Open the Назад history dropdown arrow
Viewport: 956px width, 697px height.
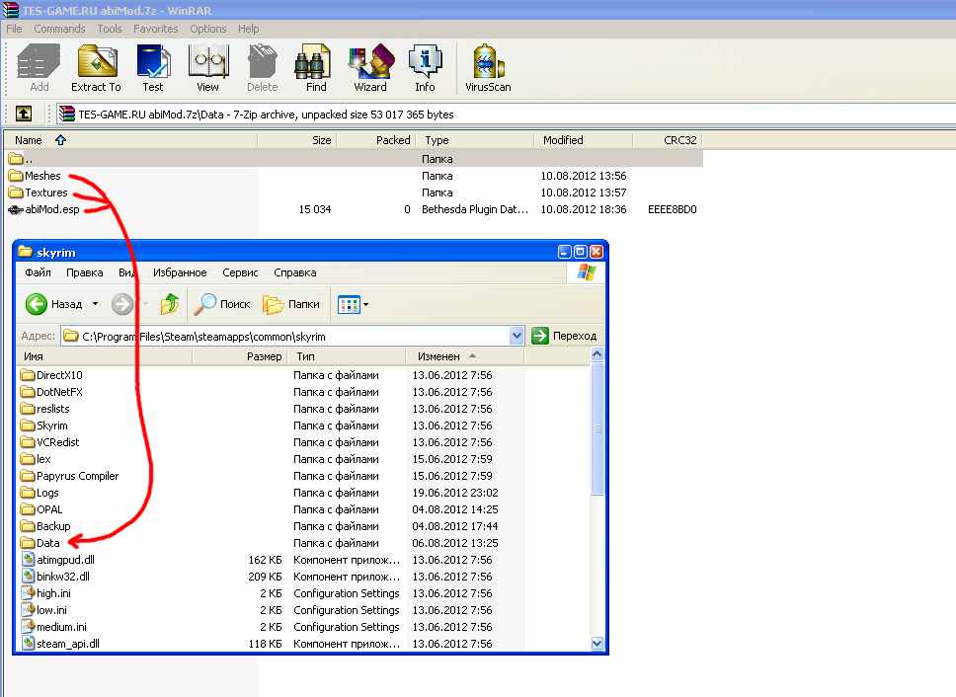pyautogui.click(x=95, y=304)
